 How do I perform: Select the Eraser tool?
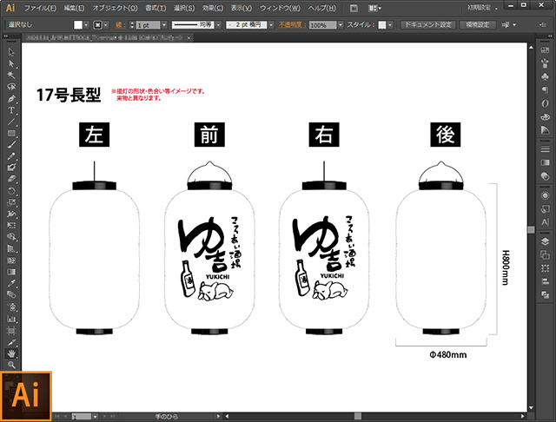click(11, 179)
